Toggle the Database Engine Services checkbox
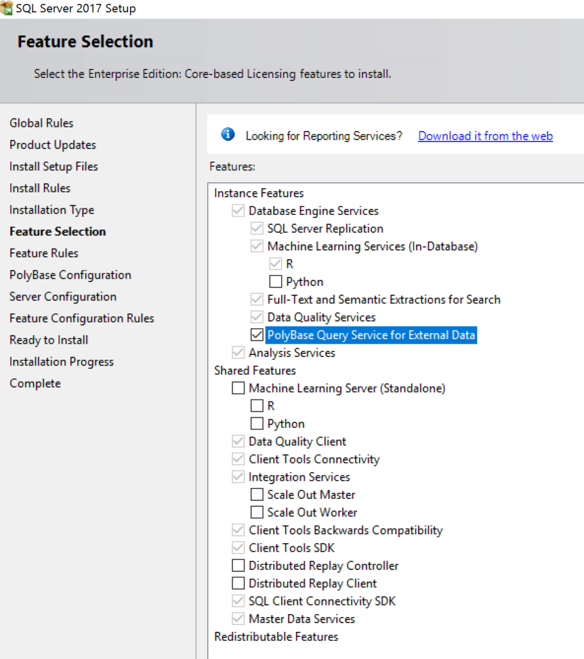 coord(238,210)
